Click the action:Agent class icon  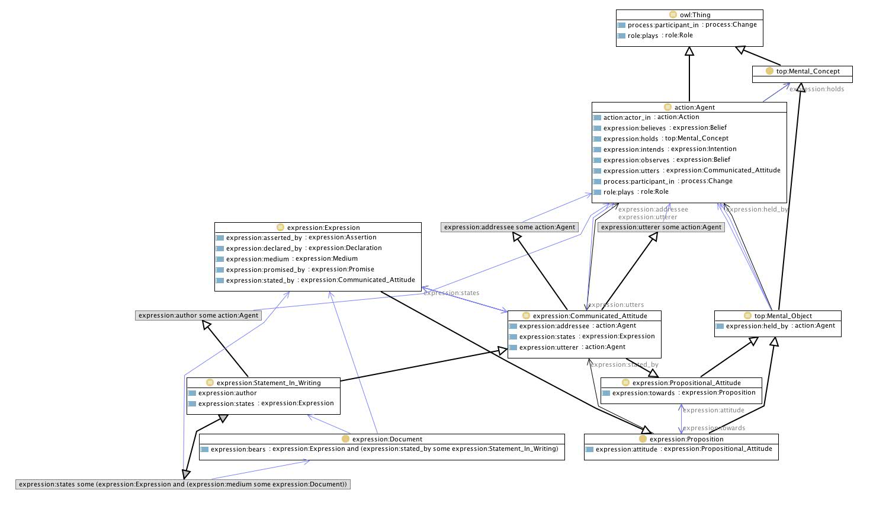668,107
